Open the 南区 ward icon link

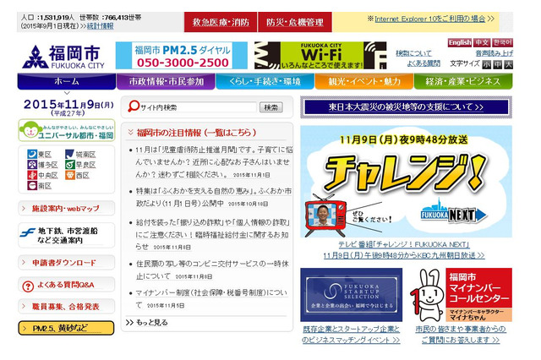(x=32, y=186)
